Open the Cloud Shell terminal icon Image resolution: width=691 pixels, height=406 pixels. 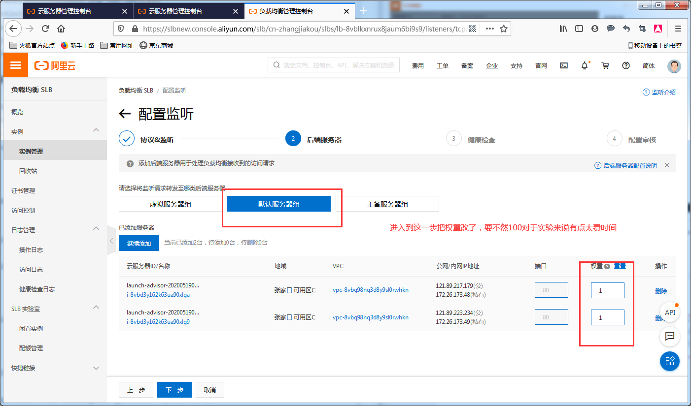563,65
